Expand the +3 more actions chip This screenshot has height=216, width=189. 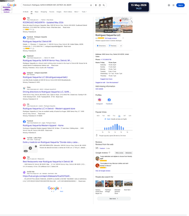point(121,46)
